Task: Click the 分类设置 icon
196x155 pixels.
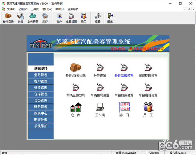Action: click(100, 67)
